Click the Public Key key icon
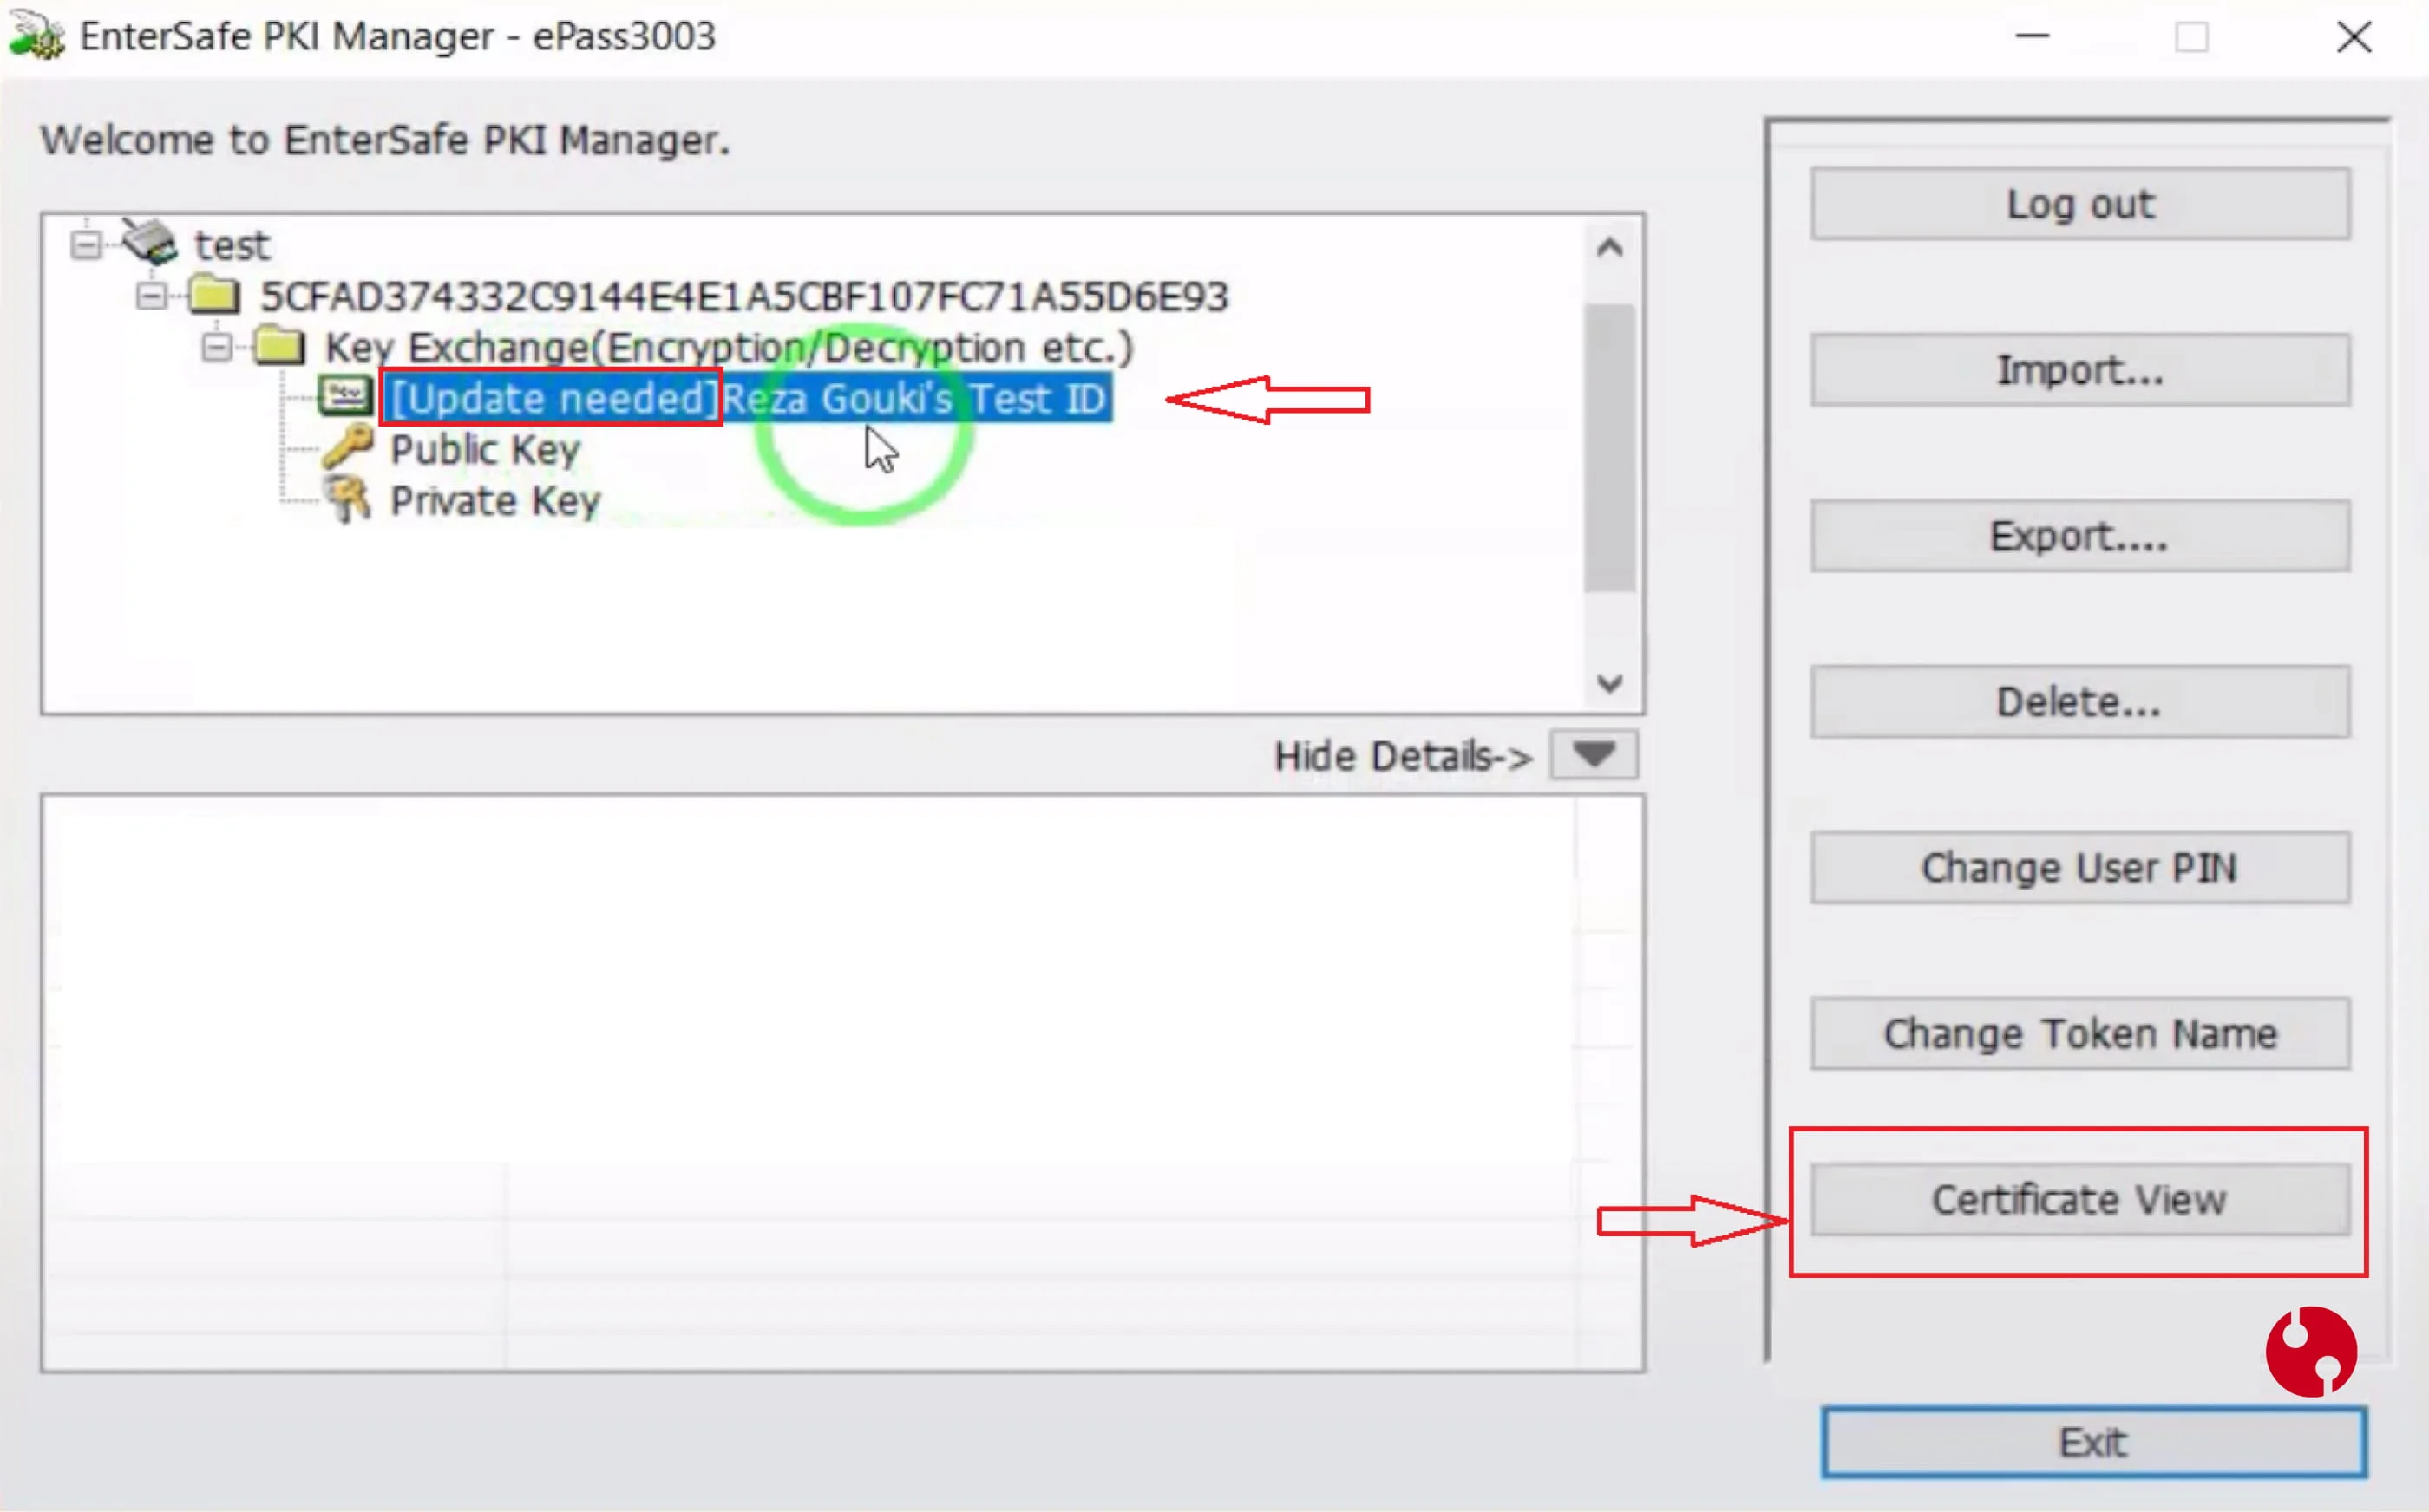 [x=347, y=448]
